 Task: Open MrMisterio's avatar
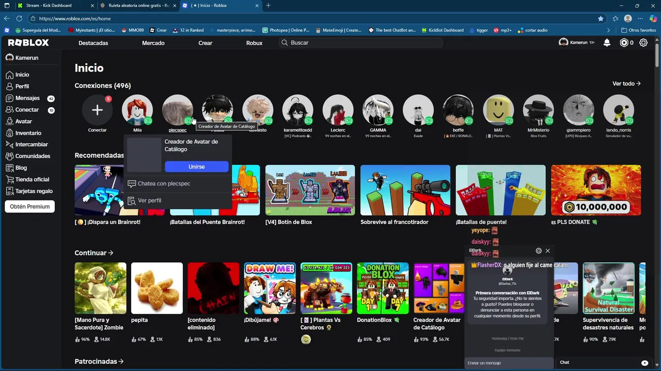coord(538,110)
